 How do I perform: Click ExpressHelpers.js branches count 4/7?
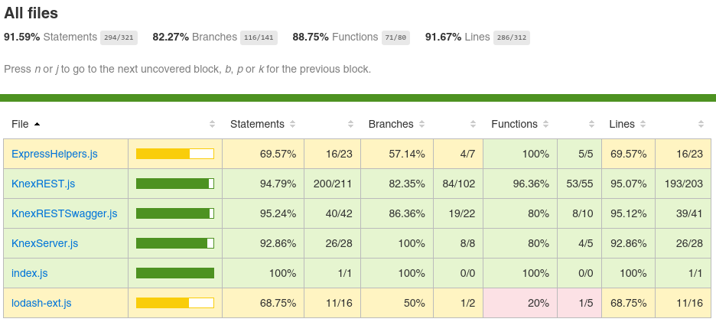[467, 154]
